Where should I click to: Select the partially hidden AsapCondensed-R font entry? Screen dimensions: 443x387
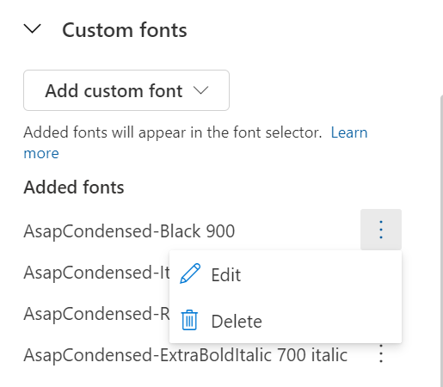click(96, 314)
